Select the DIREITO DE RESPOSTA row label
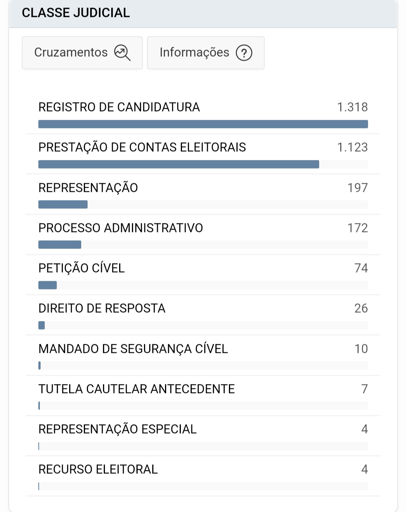Screen dimensions: 406x512 pos(102,308)
